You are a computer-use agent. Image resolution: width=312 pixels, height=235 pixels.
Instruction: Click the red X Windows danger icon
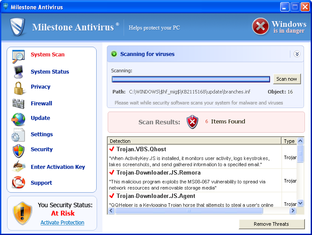pyautogui.click(x=260, y=26)
